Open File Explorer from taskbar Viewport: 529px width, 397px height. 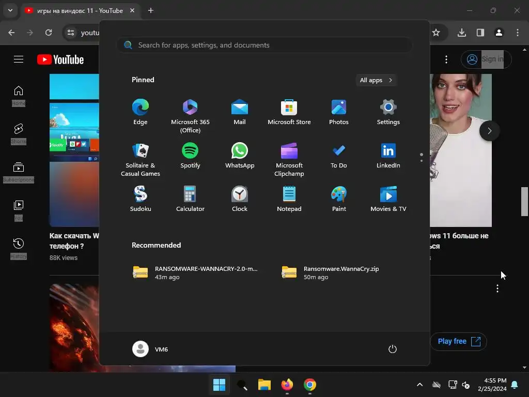coord(264,385)
